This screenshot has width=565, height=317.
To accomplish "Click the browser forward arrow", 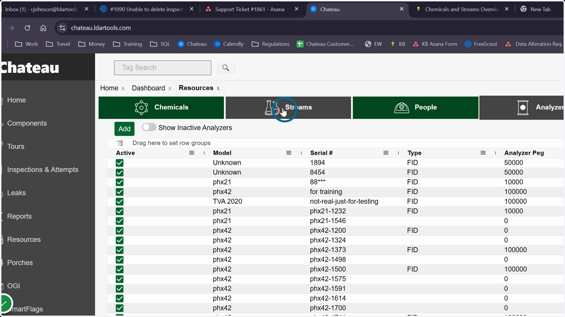I will pos(11,28).
